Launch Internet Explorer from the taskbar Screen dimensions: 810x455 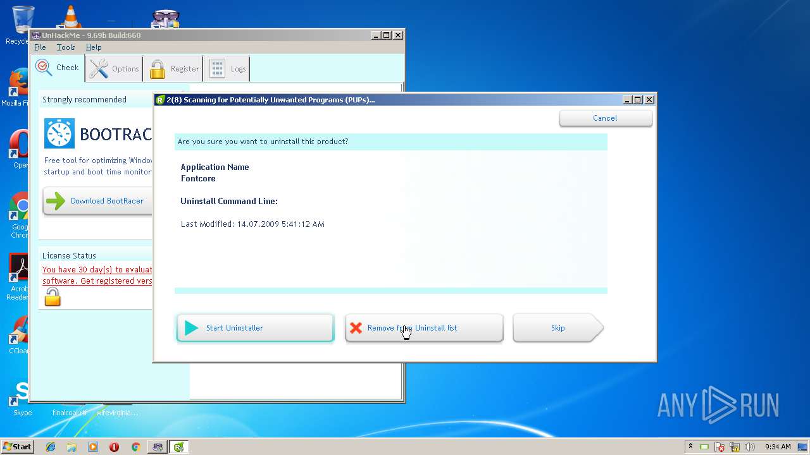click(51, 447)
